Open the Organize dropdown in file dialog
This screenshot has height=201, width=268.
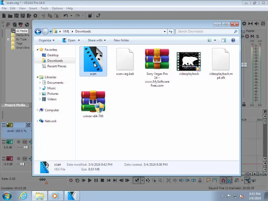[x=47, y=40]
